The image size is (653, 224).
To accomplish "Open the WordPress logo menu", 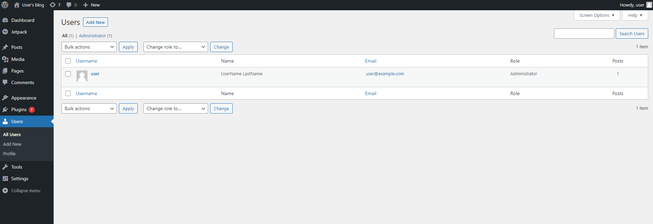I will click(5, 5).
